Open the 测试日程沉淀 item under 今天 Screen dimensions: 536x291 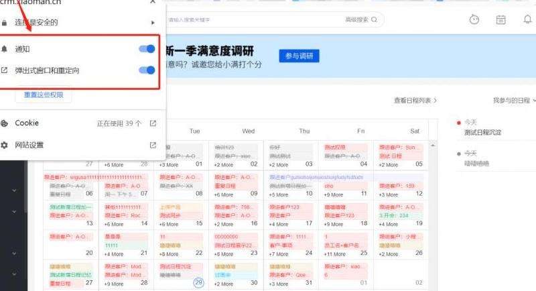click(482, 133)
